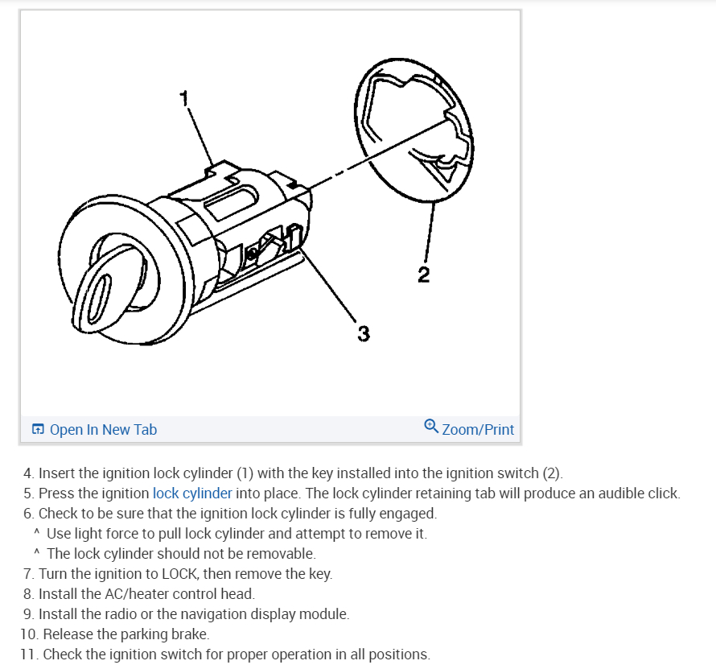
Task: Click callout number 3 in diagram
Action: point(364,333)
